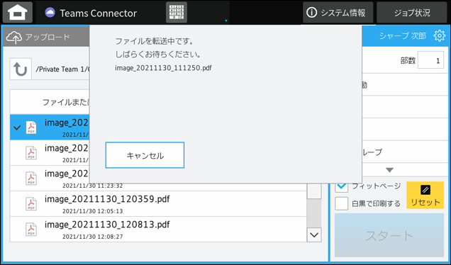Click the 部数 copies input field

pos(430,60)
